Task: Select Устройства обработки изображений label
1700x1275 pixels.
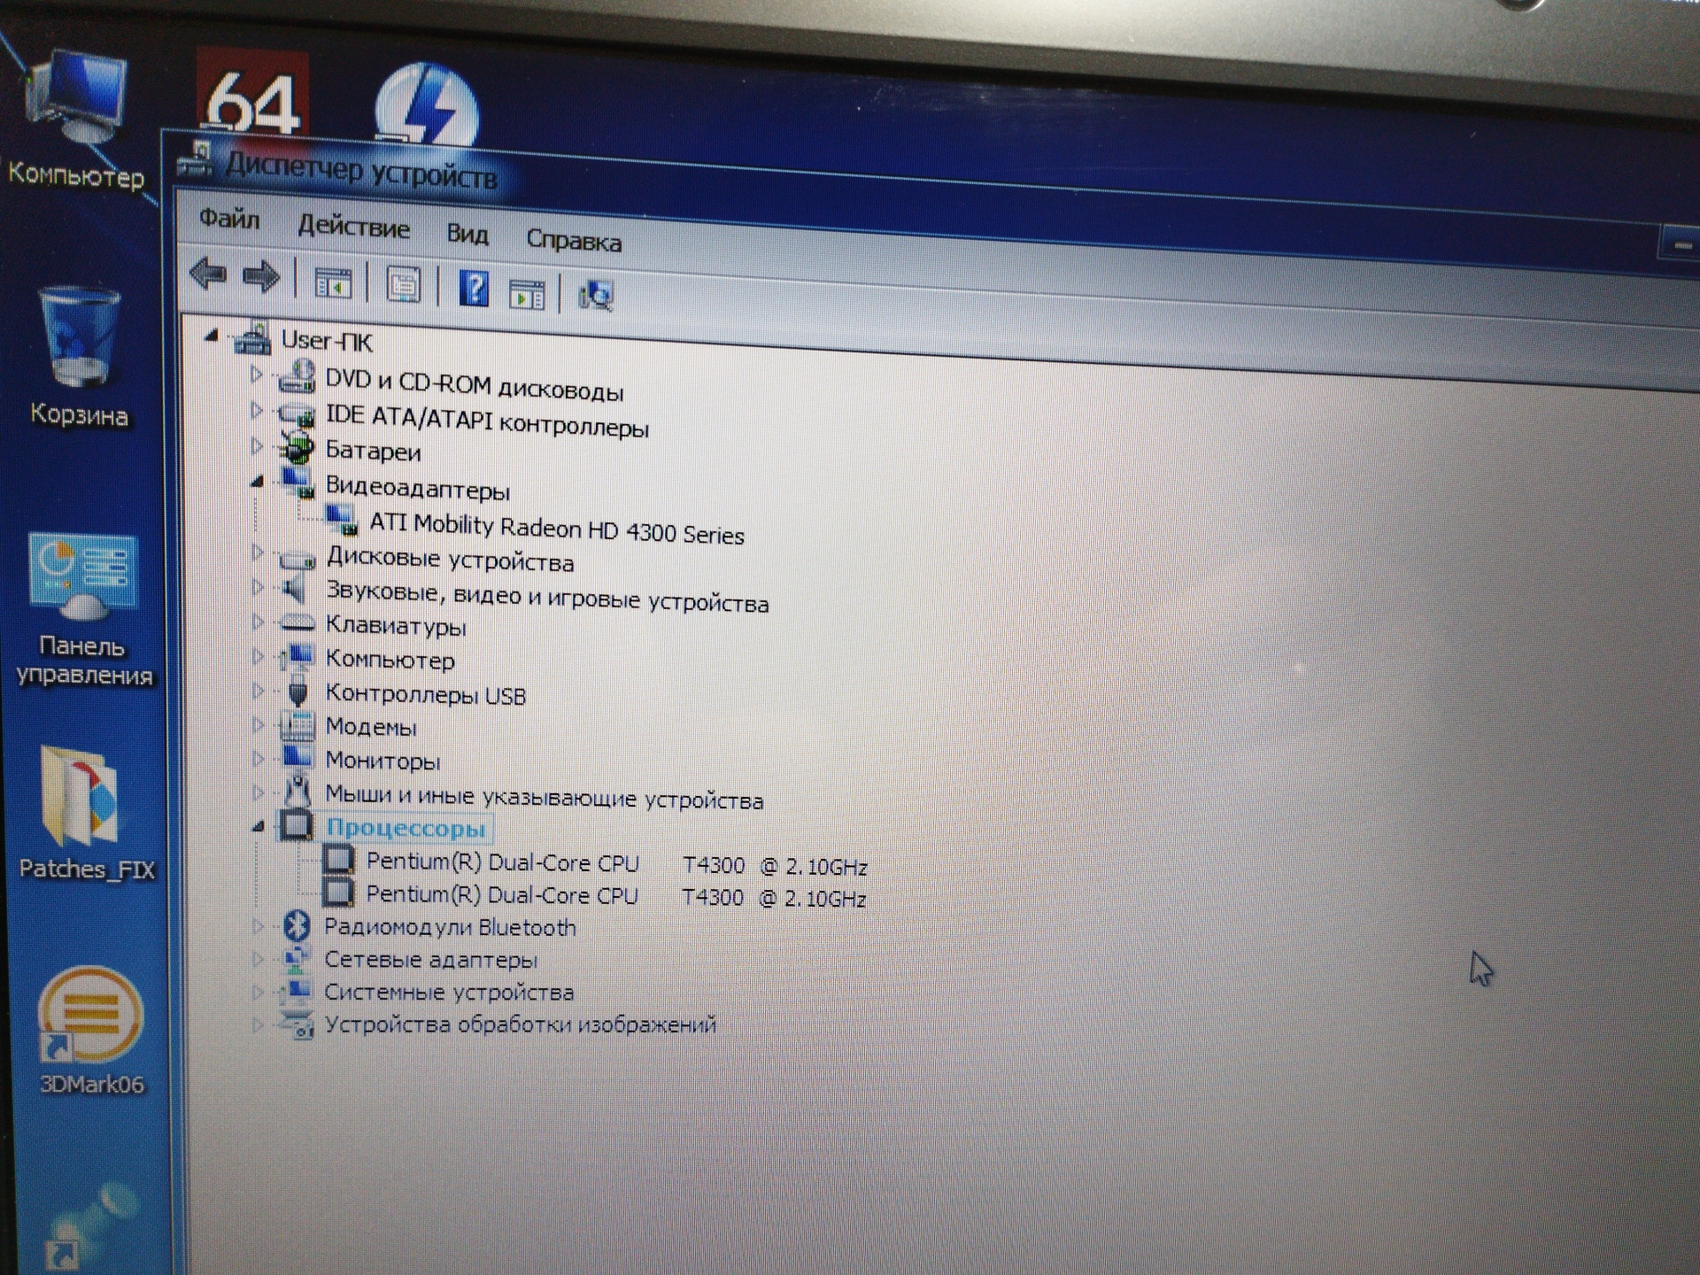Action: pos(520,1024)
